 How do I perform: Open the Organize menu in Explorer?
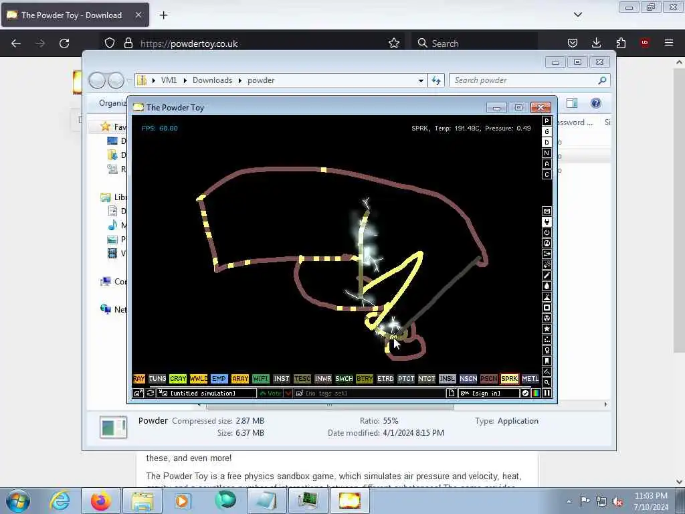coord(112,103)
